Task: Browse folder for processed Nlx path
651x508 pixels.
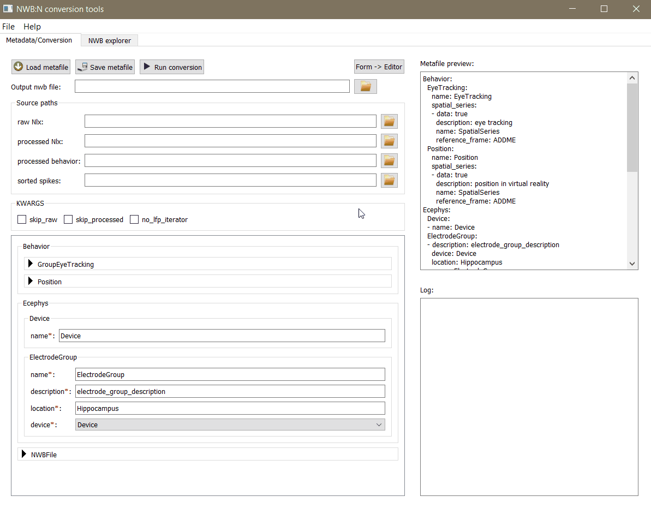Action: coord(389,141)
